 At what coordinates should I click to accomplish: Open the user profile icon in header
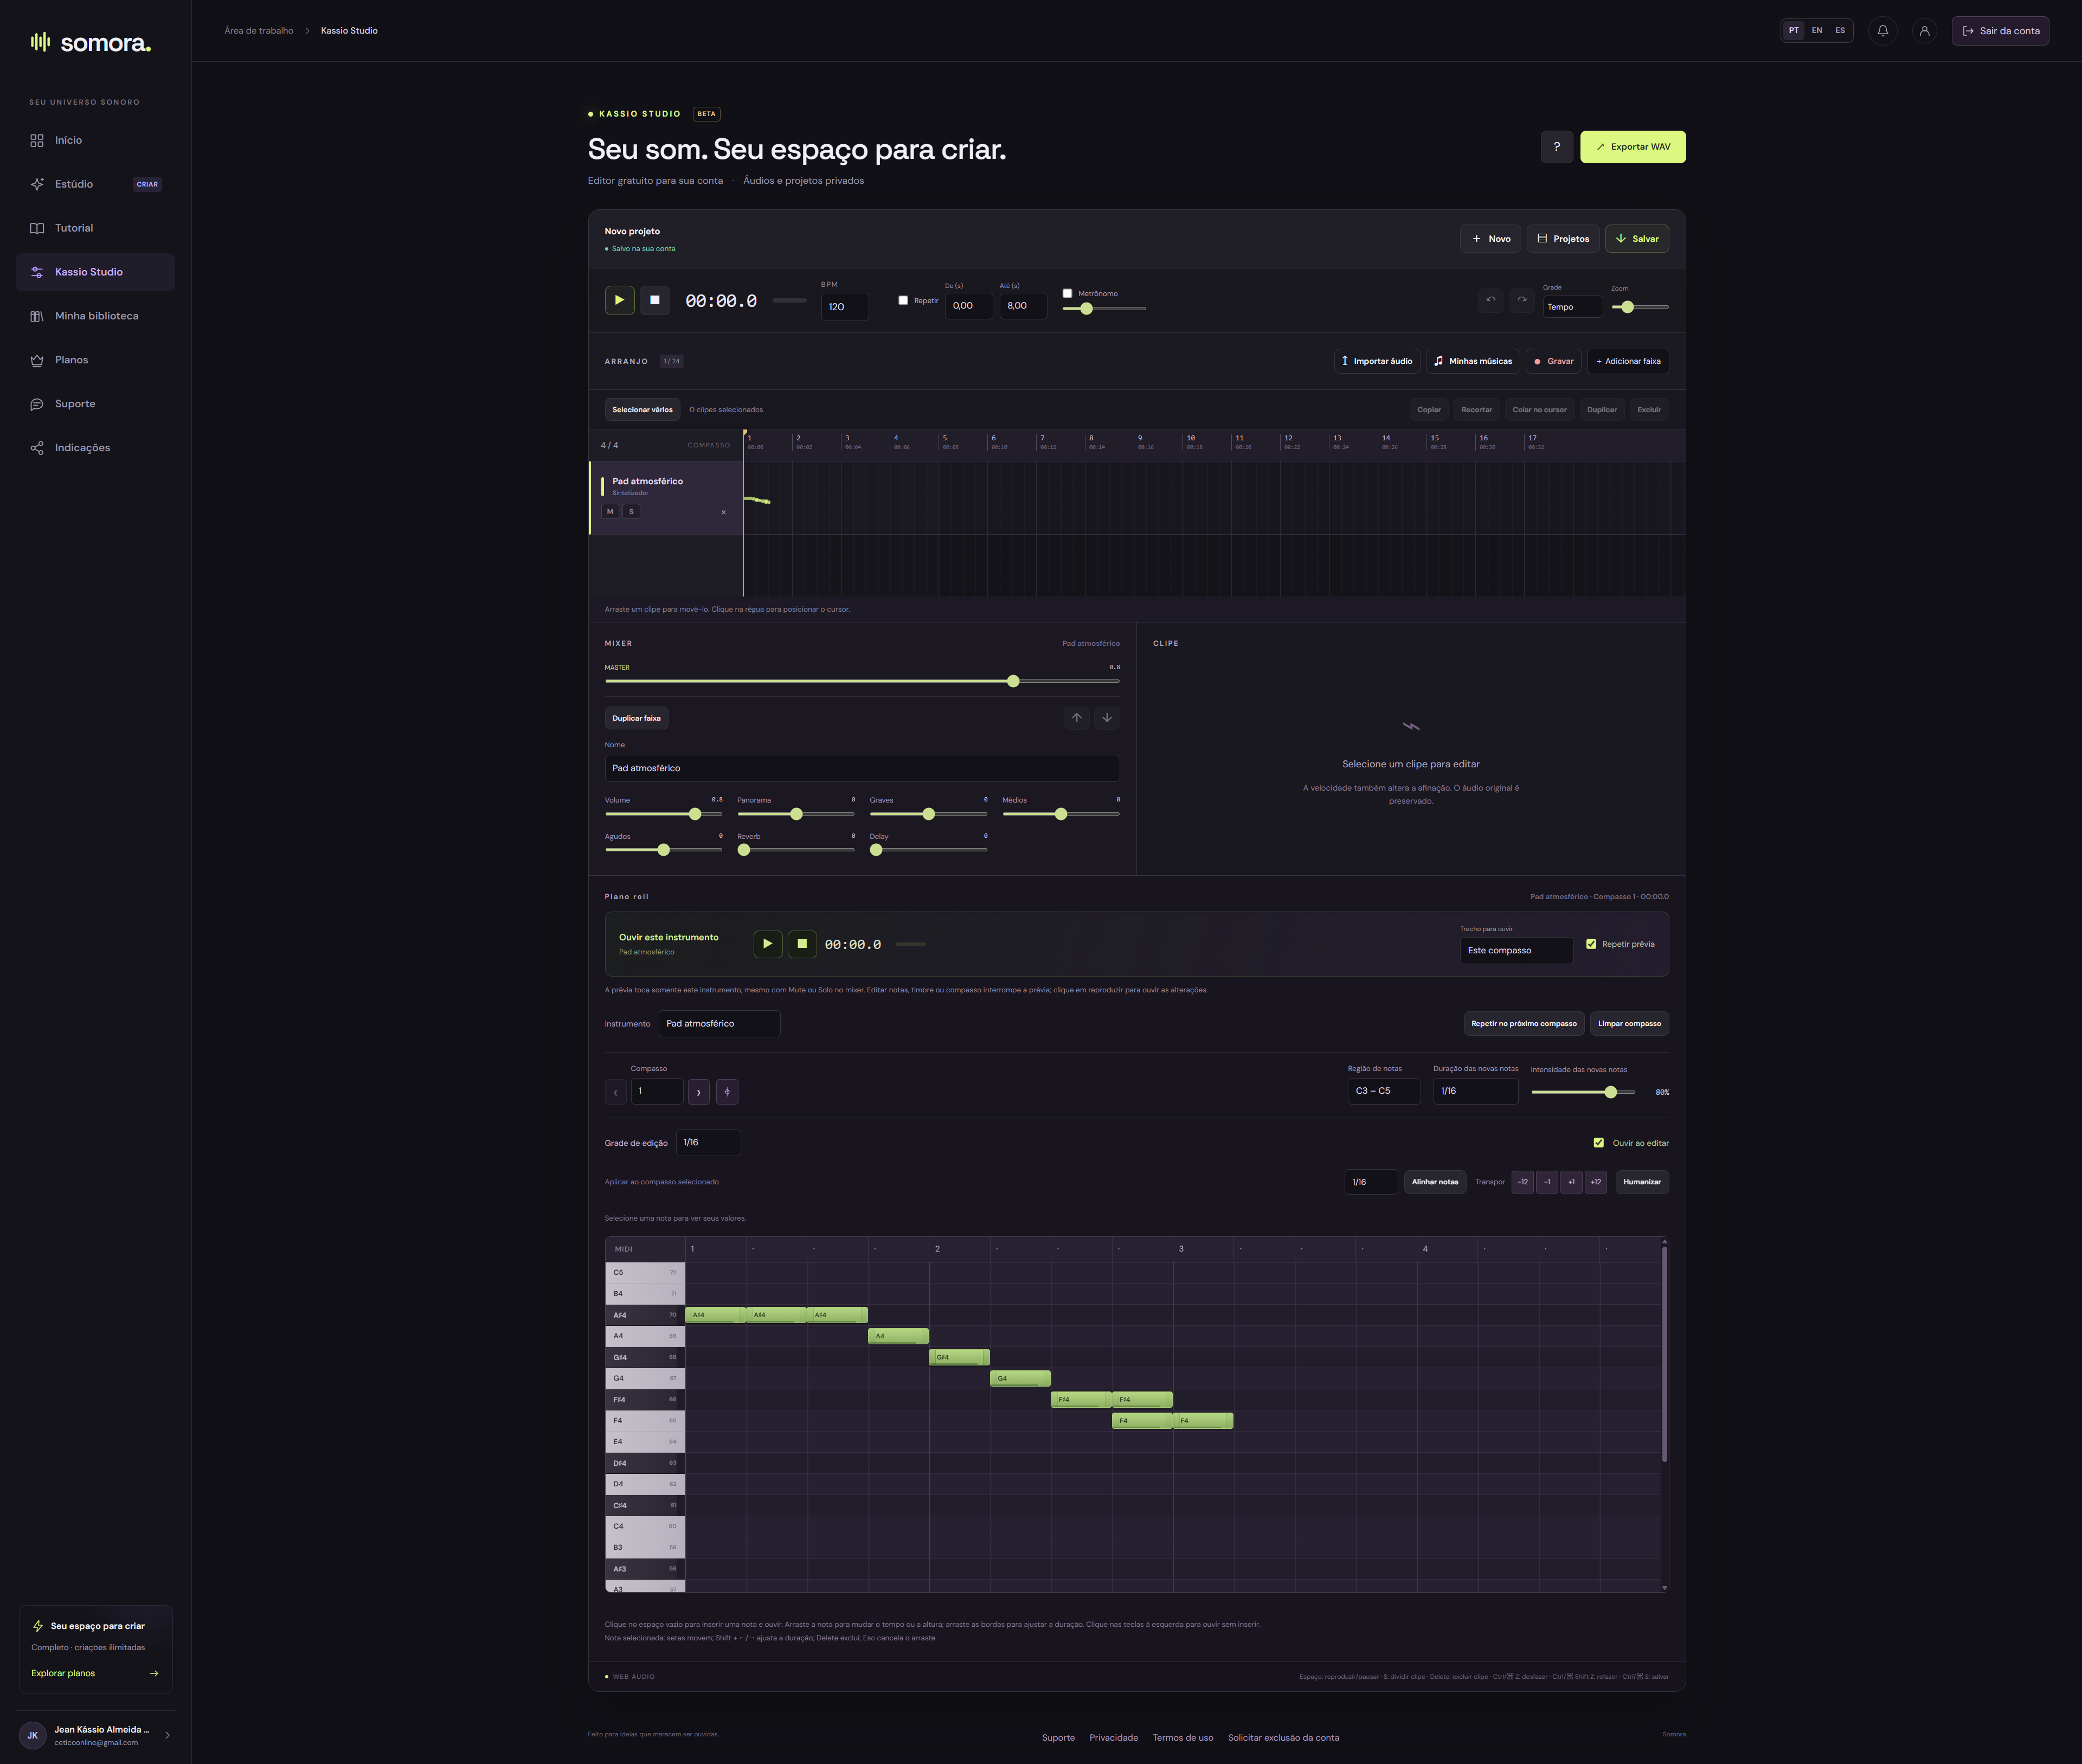tap(1924, 31)
